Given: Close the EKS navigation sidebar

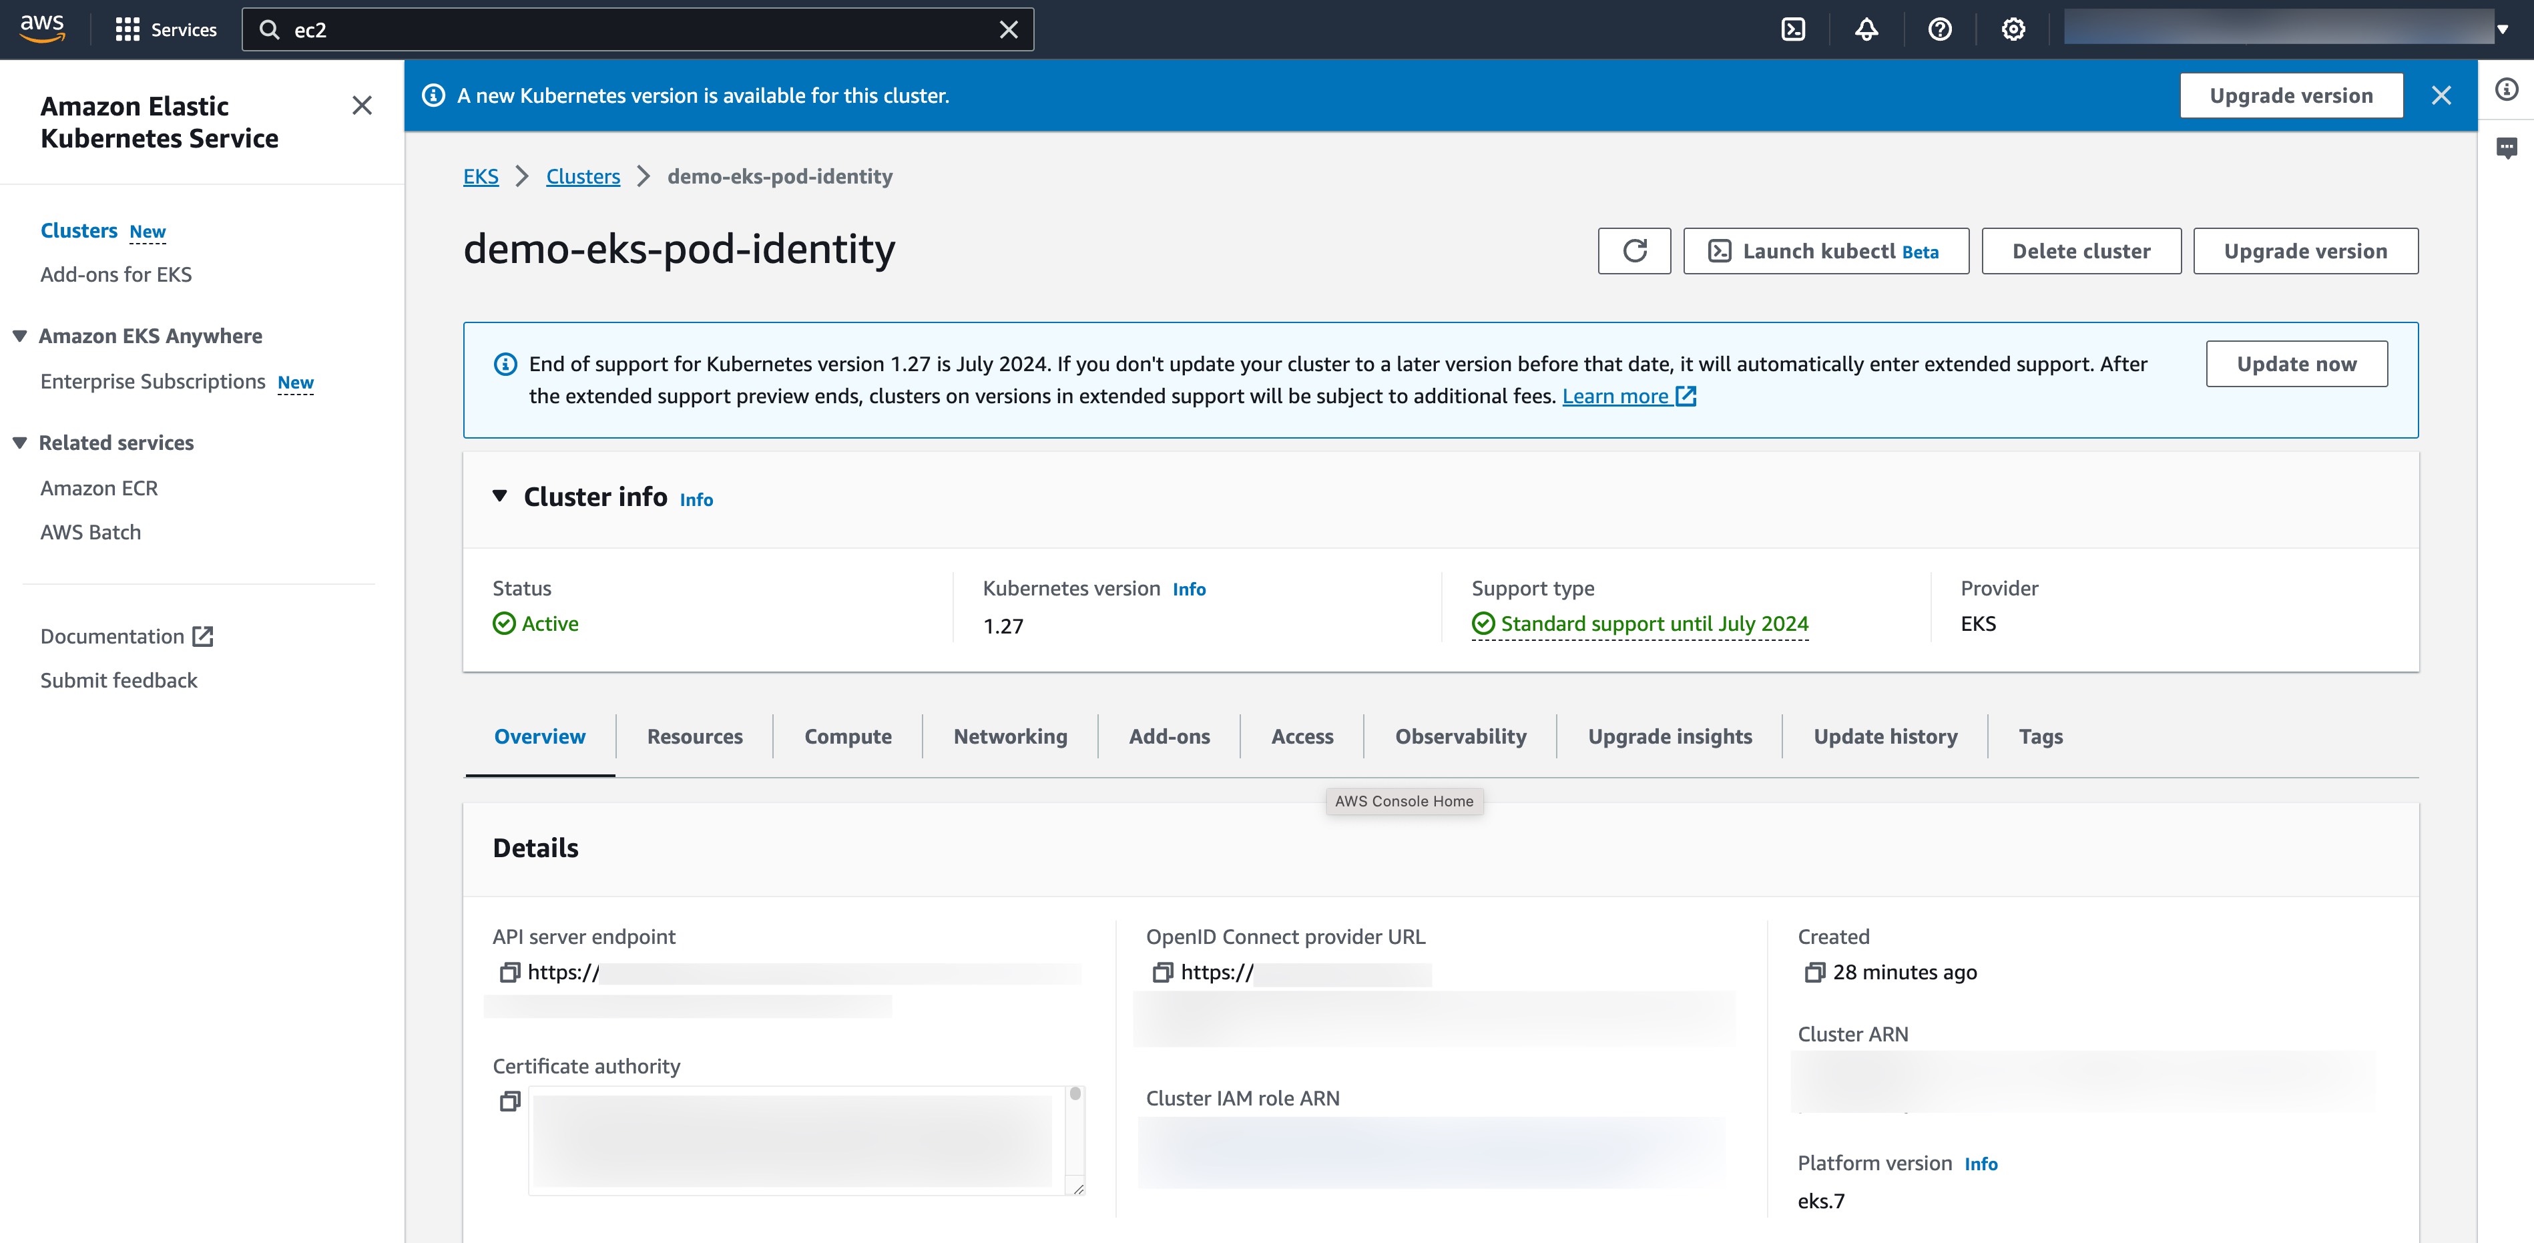Looking at the screenshot, I should click(x=362, y=105).
